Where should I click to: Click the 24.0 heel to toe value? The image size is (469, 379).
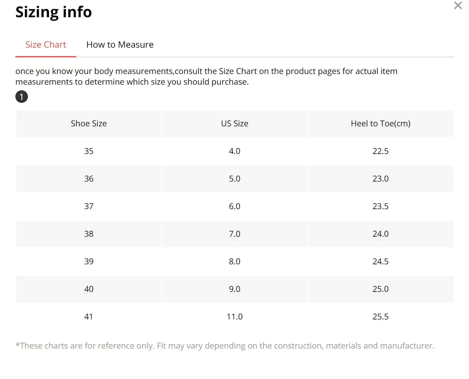[380, 234]
